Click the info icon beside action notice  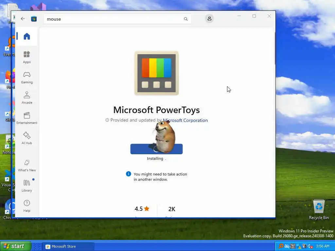[128, 174]
